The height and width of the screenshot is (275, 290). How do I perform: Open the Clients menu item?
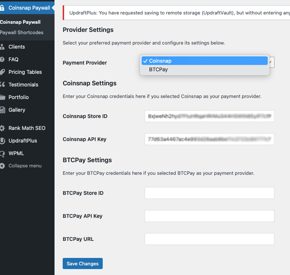point(17,47)
